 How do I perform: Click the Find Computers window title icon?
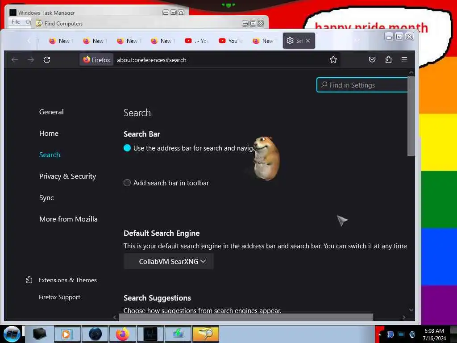click(39, 23)
